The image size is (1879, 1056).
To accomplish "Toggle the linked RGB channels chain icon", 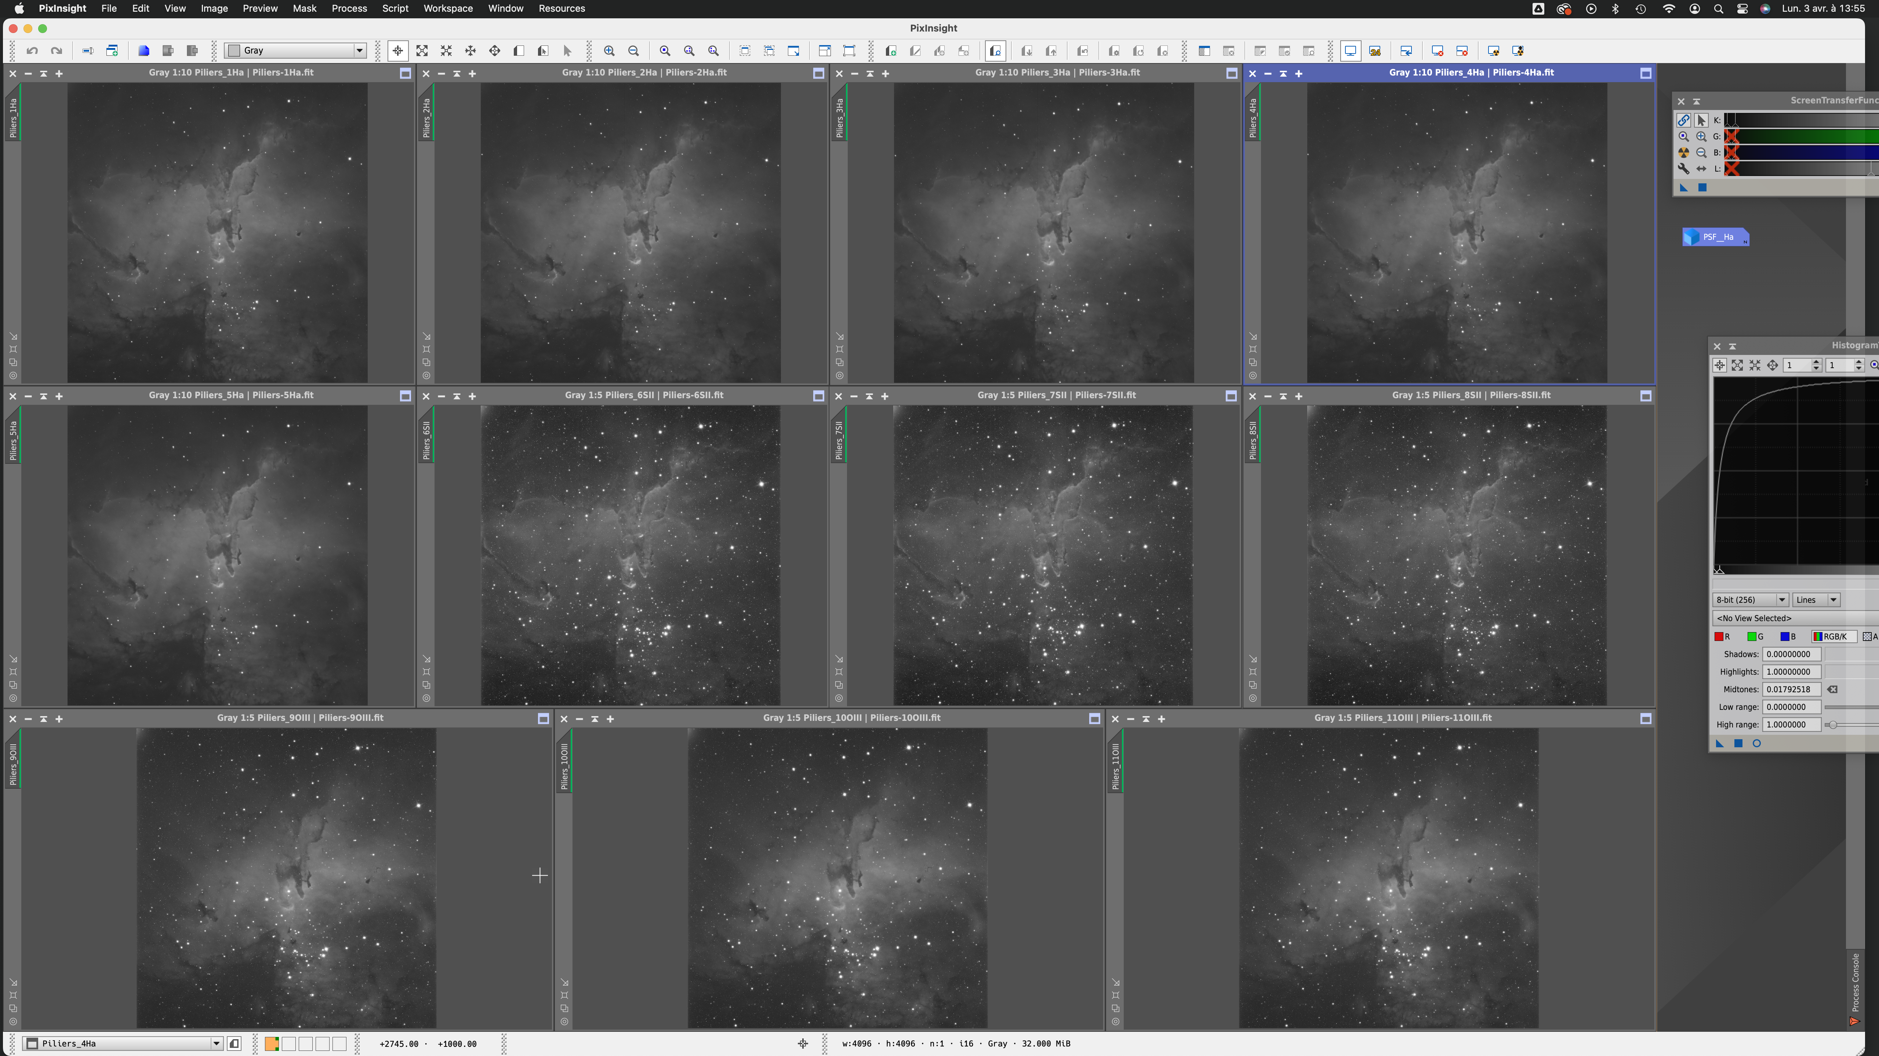I will click(1683, 120).
